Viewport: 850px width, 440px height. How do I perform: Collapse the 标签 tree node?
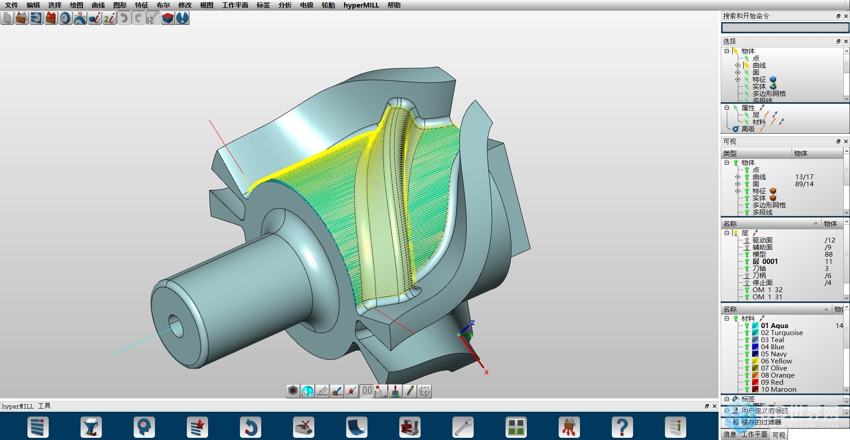coord(727,399)
